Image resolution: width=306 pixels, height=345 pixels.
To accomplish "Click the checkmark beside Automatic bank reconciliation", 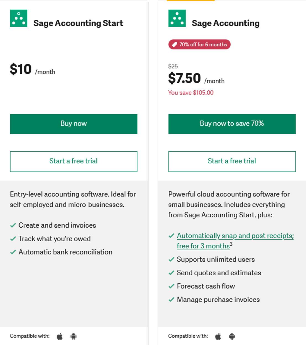I will click(x=13, y=252).
